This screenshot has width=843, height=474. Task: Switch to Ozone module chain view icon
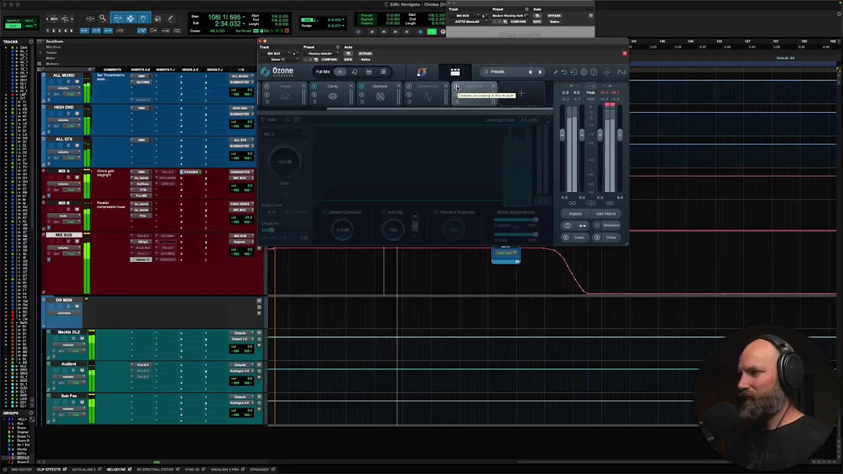tap(455, 72)
